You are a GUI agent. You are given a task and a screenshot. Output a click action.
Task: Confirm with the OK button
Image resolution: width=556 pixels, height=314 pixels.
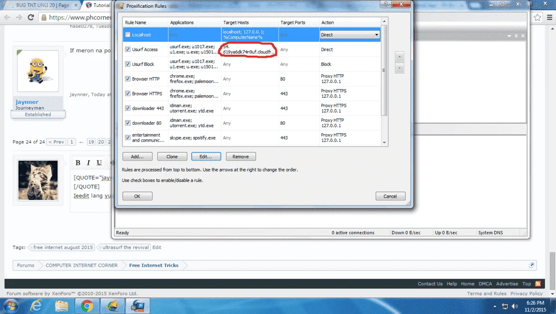(x=137, y=196)
